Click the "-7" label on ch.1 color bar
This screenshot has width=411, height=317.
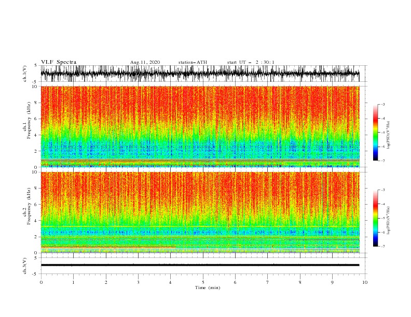tap(382, 161)
